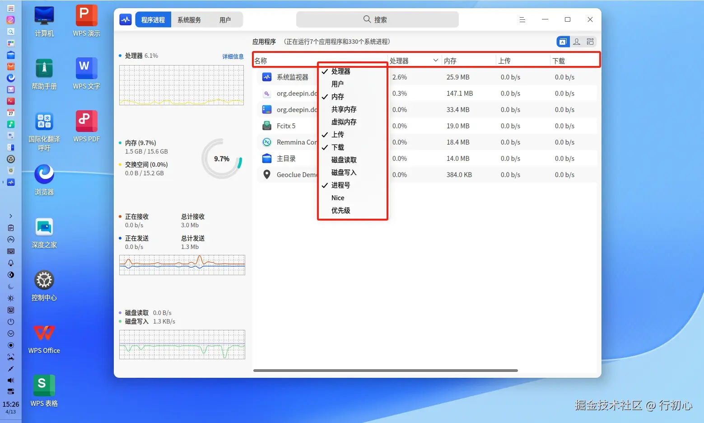The image size is (704, 423).
Task: Expand the dock tray chevron arrow
Action: pyautogui.click(x=11, y=216)
